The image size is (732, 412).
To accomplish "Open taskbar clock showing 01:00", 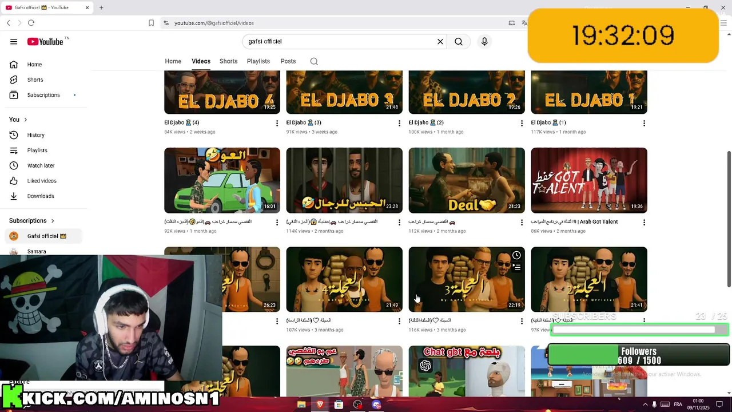I will coord(698,404).
